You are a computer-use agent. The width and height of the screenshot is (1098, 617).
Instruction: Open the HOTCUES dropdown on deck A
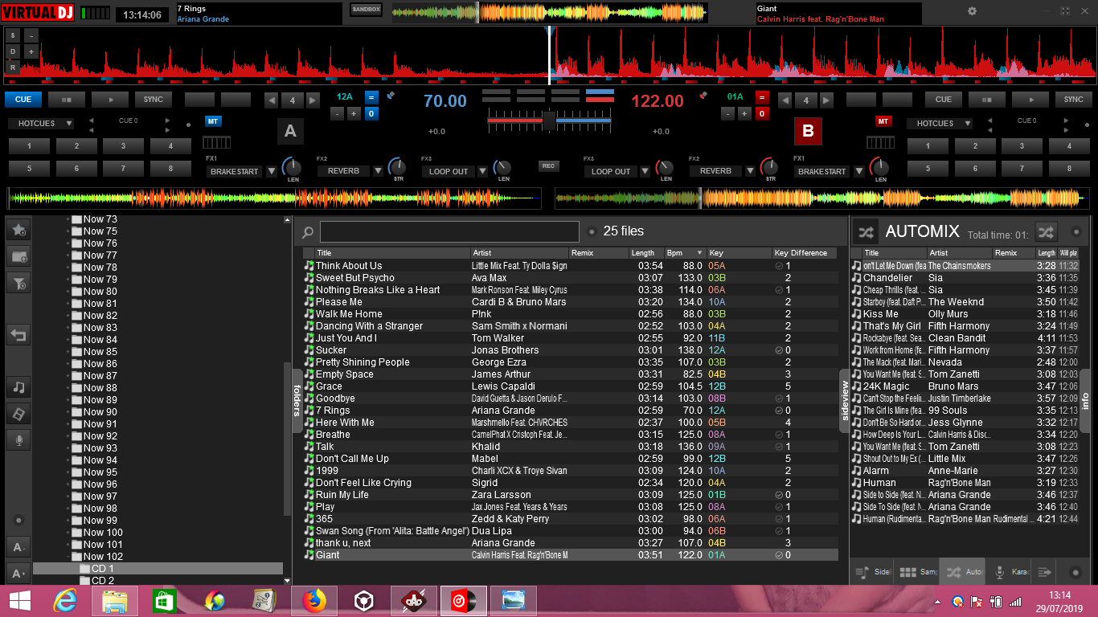pyautogui.click(x=41, y=124)
